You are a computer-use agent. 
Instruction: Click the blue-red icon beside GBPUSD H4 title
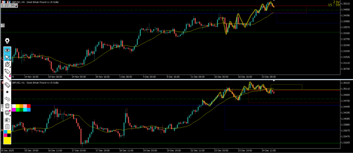[8, 2]
